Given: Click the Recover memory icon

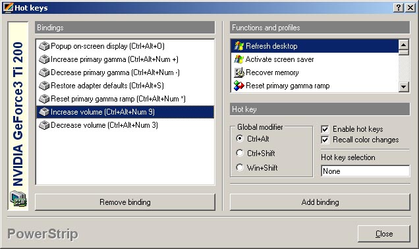Looking at the screenshot, I should pos(238,72).
